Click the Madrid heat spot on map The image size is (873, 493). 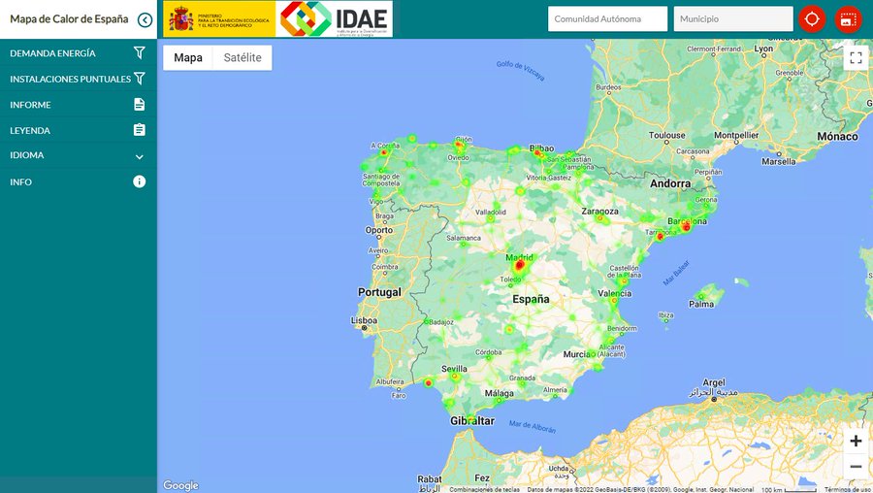520,266
